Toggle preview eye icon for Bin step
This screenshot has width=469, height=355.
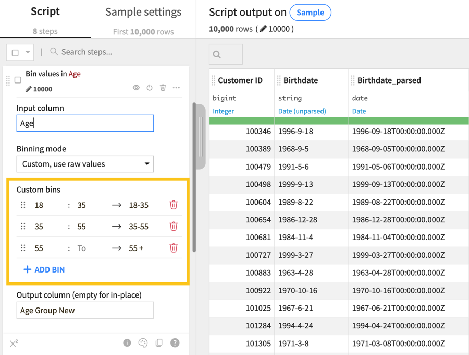click(x=136, y=88)
